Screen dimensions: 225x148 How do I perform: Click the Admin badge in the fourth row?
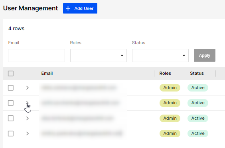click(x=170, y=133)
